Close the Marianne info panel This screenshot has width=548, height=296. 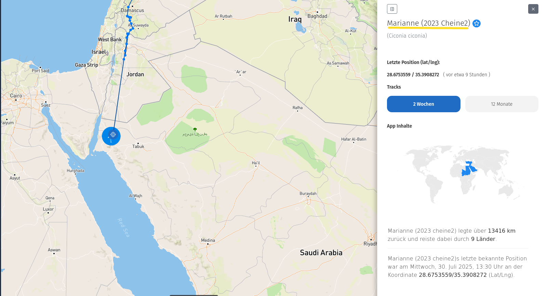coord(533,9)
